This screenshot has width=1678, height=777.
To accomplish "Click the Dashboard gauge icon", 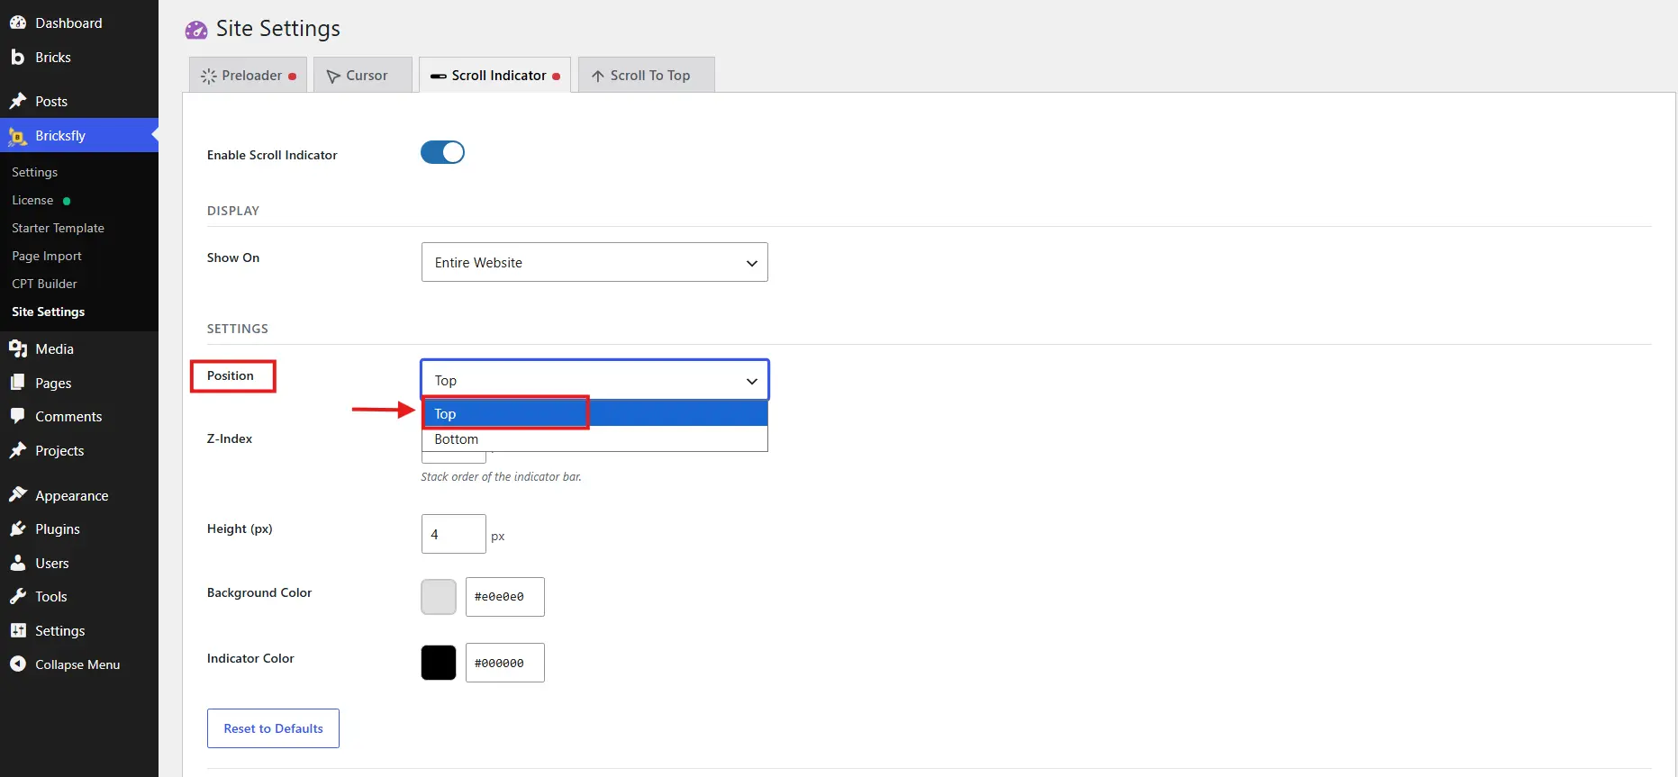I will (x=18, y=23).
